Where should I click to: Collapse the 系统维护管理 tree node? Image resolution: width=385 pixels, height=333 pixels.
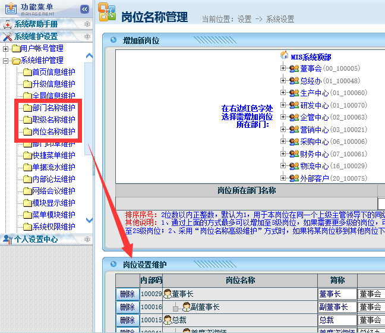[x=6, y=60]
